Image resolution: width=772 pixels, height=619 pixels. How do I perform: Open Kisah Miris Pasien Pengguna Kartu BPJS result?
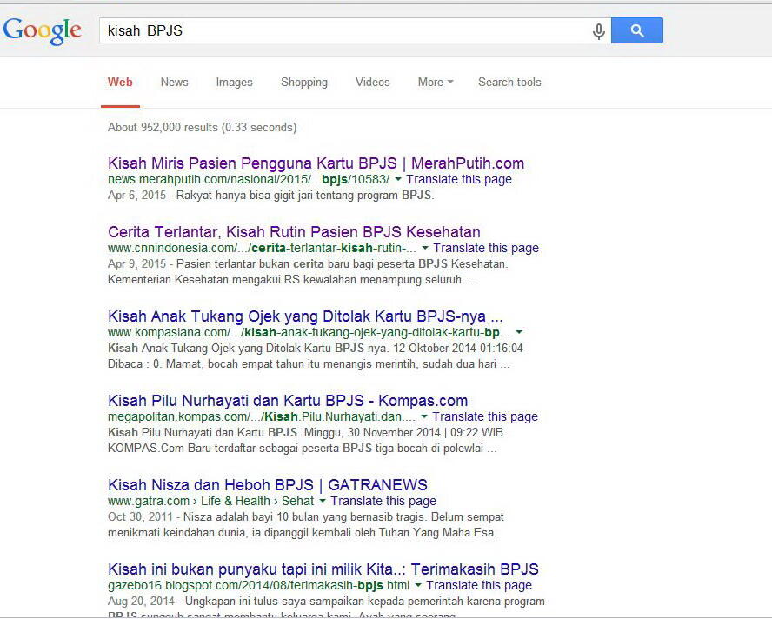(x=316, y=163)
